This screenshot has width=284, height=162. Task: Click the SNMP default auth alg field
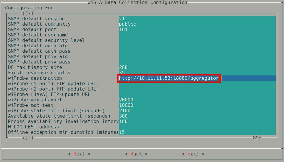pos(197,46)
